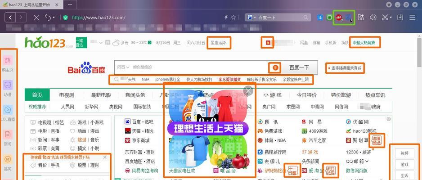422x180 pixels.
Task: Click the 新闻 sidebar icon
Action: (x=8, y=134)
